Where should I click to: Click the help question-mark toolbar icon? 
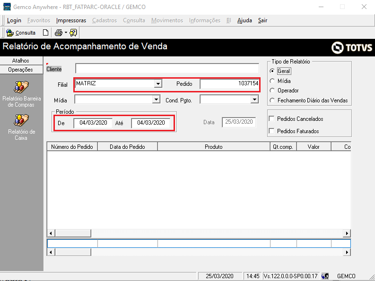click(x=73, y=33)
